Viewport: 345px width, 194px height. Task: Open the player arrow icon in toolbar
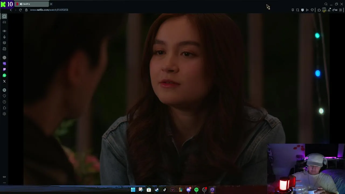click(307, 10)
